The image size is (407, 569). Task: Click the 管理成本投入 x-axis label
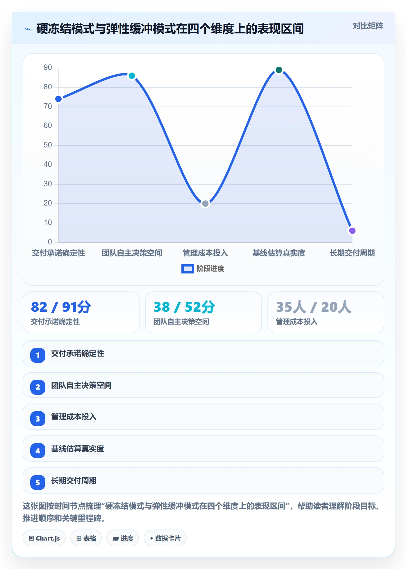click(205, 253)
